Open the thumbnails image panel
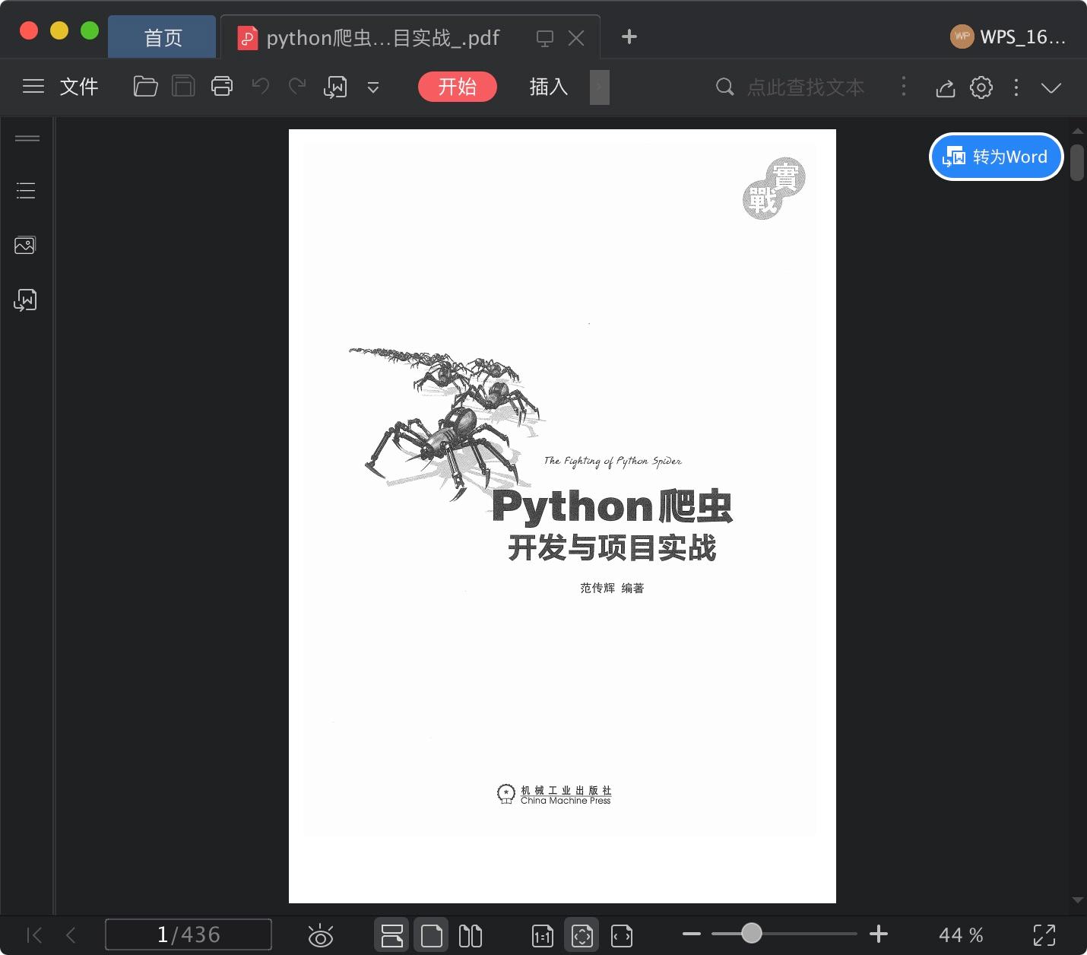 pos(25,245)
